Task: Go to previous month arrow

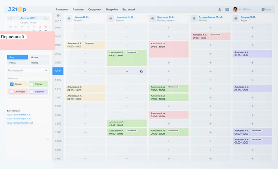Action: (x=10, y=18)
